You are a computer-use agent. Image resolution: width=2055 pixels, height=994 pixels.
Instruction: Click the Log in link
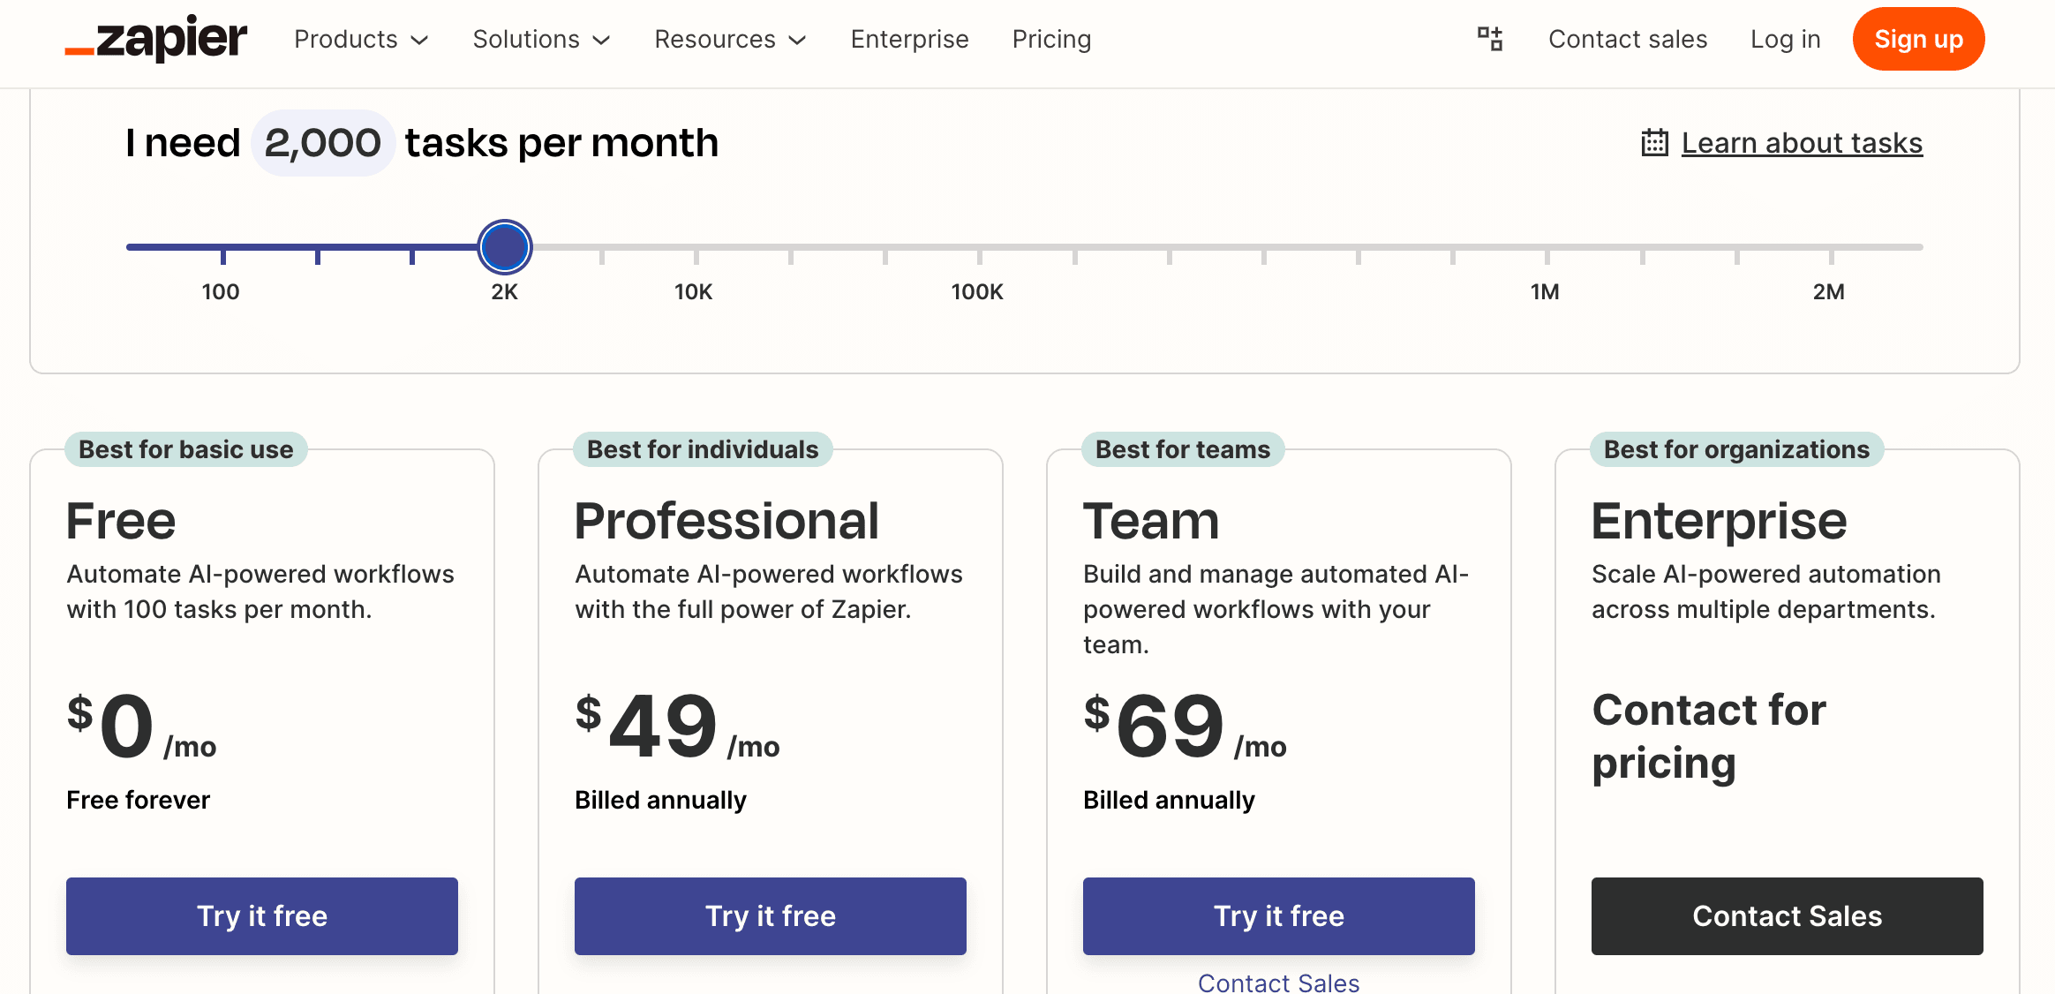tap(1785, 39)
